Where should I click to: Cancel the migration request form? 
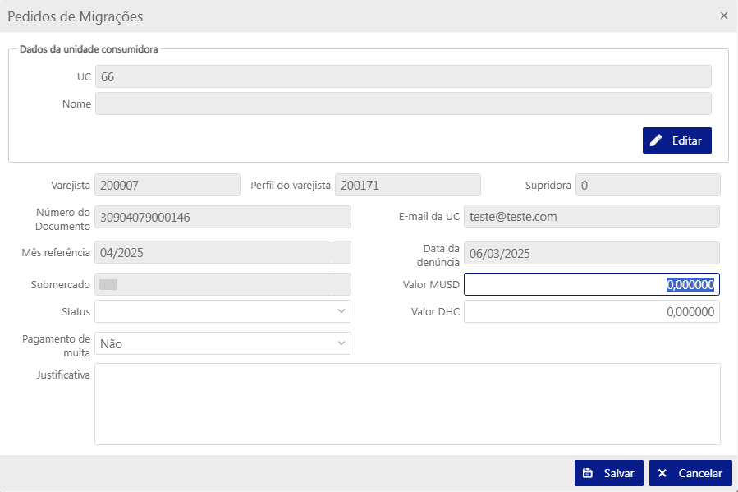690,473
